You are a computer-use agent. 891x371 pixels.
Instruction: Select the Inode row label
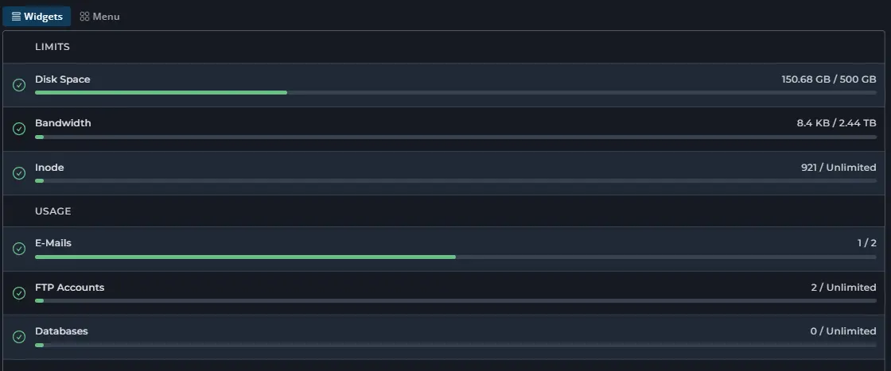coord(49,168)
